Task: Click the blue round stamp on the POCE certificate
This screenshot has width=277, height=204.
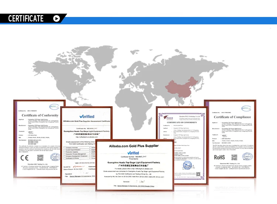Action: click(x=187, y=165)
